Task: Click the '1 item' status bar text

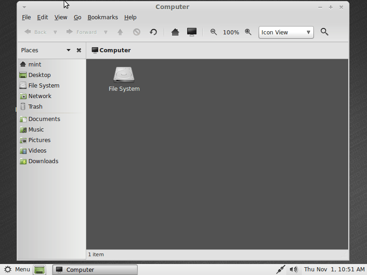Action: 96,254
